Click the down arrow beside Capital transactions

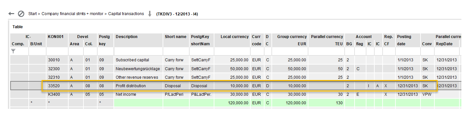[x=149, y=14]
